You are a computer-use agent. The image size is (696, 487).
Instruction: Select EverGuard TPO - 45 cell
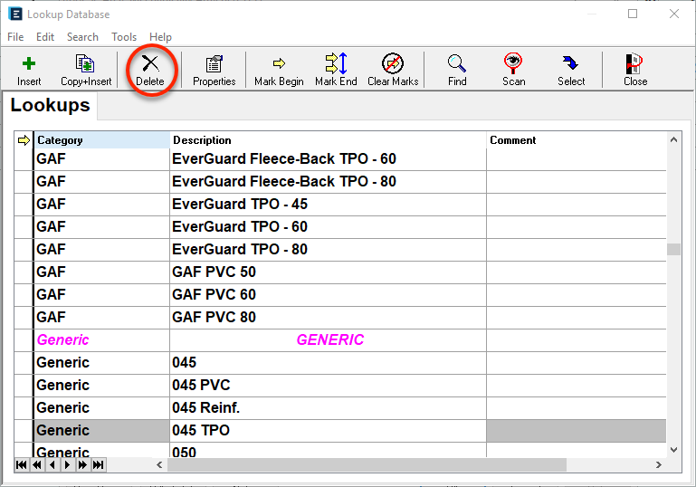coord(328,205)
